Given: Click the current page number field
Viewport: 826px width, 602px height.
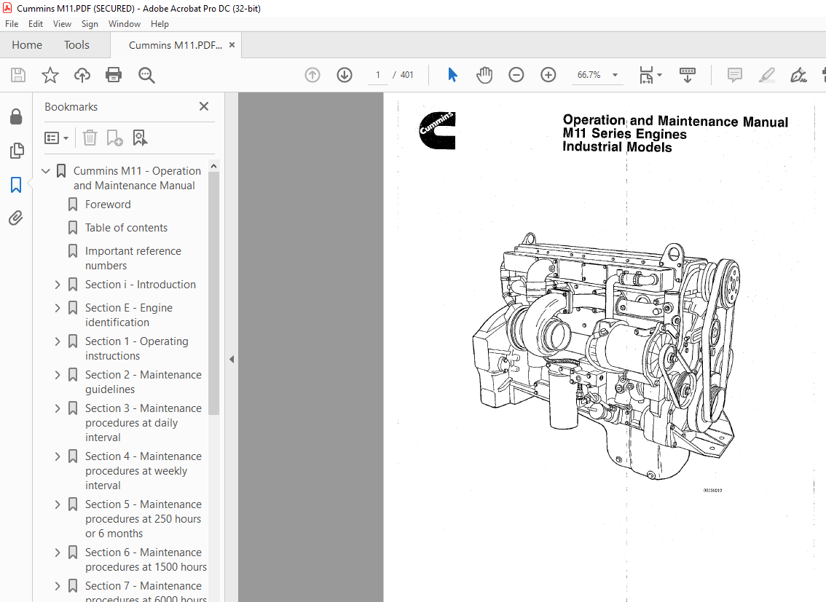Looking at the screenshot, I should click(378, 75).
